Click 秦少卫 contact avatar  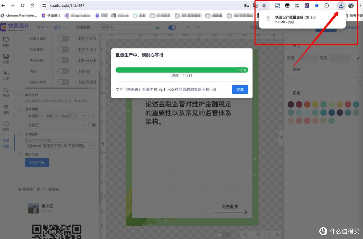[x=34, y=208]
